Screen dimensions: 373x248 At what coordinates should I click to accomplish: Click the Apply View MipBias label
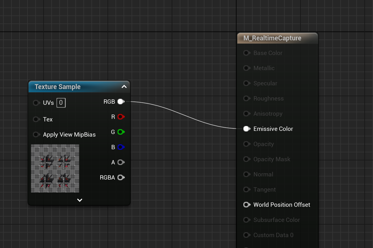tap(69, 135)
